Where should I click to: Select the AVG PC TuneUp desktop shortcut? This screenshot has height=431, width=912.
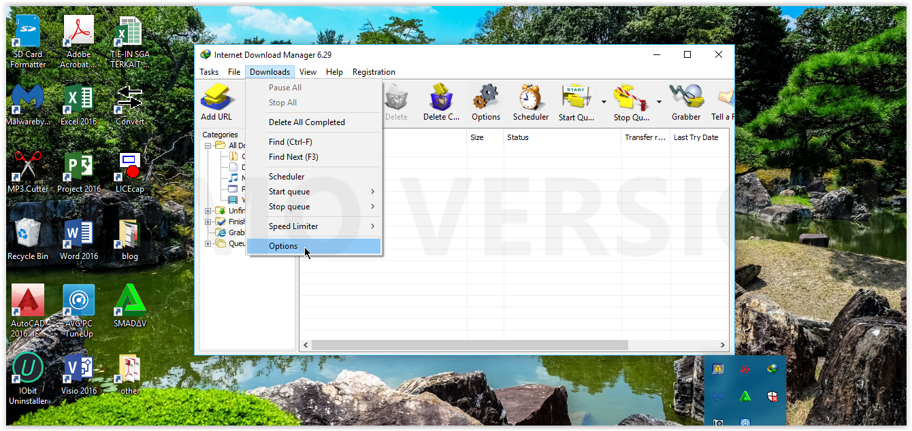[x=79, y=311]
